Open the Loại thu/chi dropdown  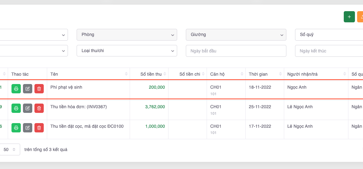[x=127, y=51]
